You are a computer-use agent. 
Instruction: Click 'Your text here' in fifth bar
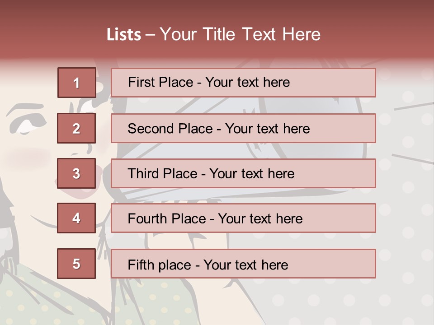(245, 264)
